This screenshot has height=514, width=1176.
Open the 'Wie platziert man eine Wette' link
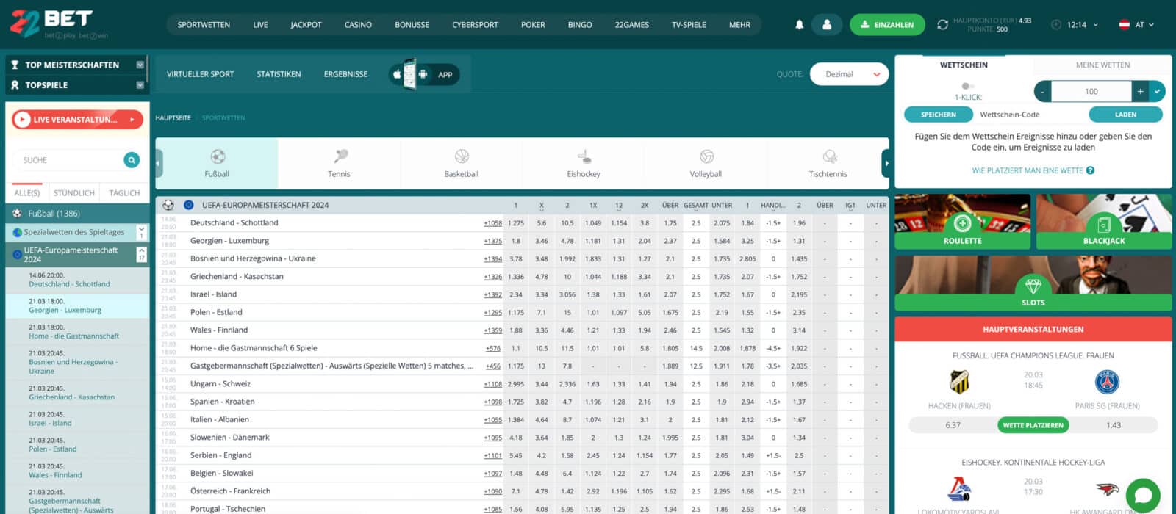pos(1027,170)
